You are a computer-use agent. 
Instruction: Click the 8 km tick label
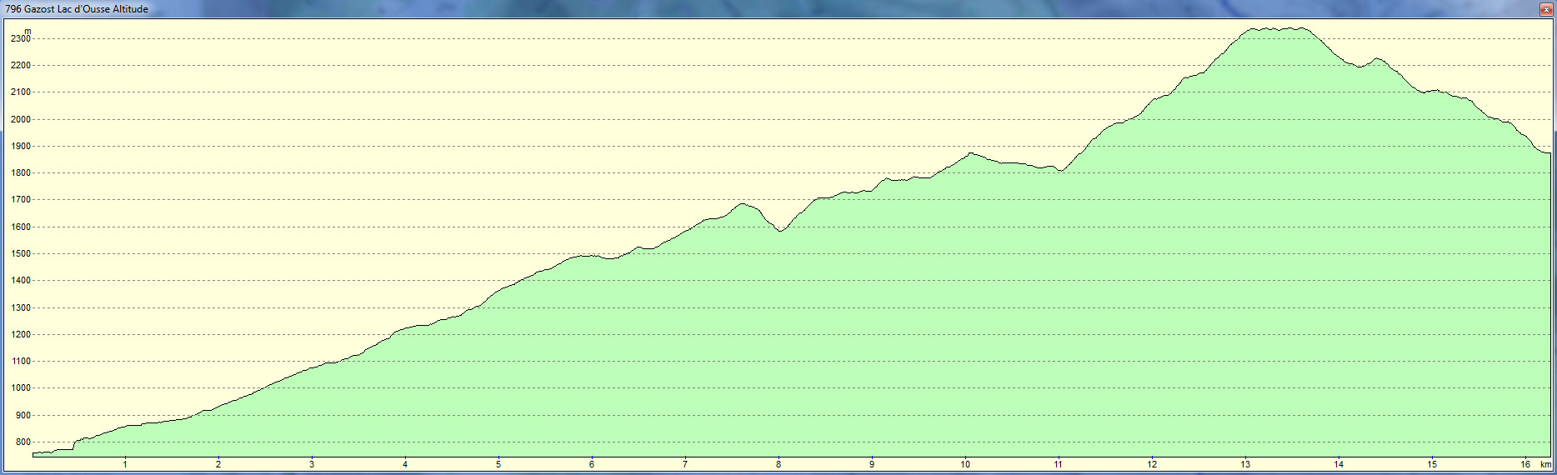pyautogui.click(x=778, y=464)
